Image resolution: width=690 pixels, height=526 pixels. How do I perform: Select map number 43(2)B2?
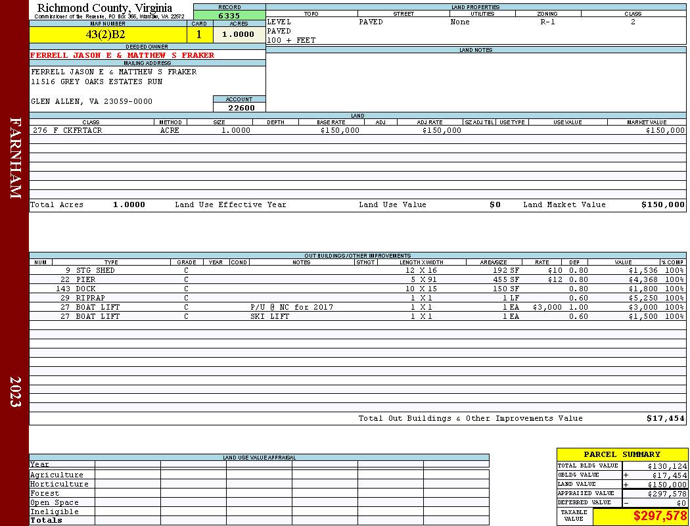click(106, 34)
